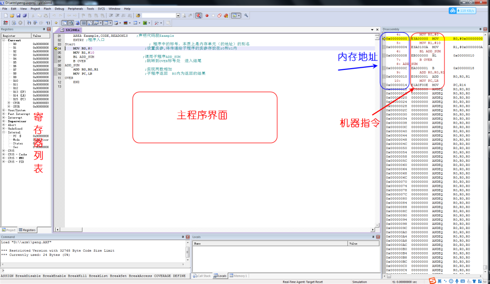The image size is (490, 284).
Task: Open the Debug menu
Action: pyautogui.click(x=59, y=9)
